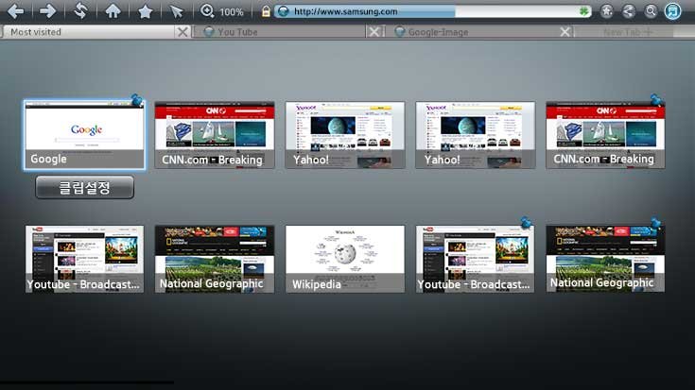Open the pinned Youtube - Broadcast thumbnail

click(475, 259)
